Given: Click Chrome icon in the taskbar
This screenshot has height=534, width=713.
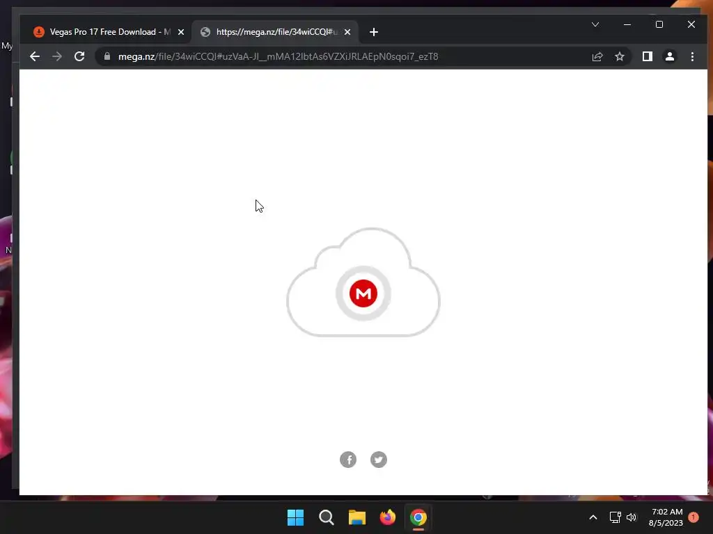Looking at the screenshot, I should 418,517.
